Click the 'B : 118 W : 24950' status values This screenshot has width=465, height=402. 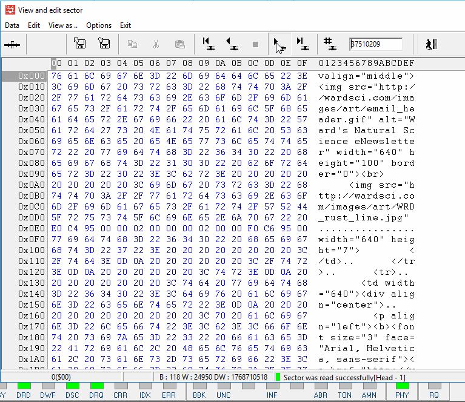[x=213, y=377]
